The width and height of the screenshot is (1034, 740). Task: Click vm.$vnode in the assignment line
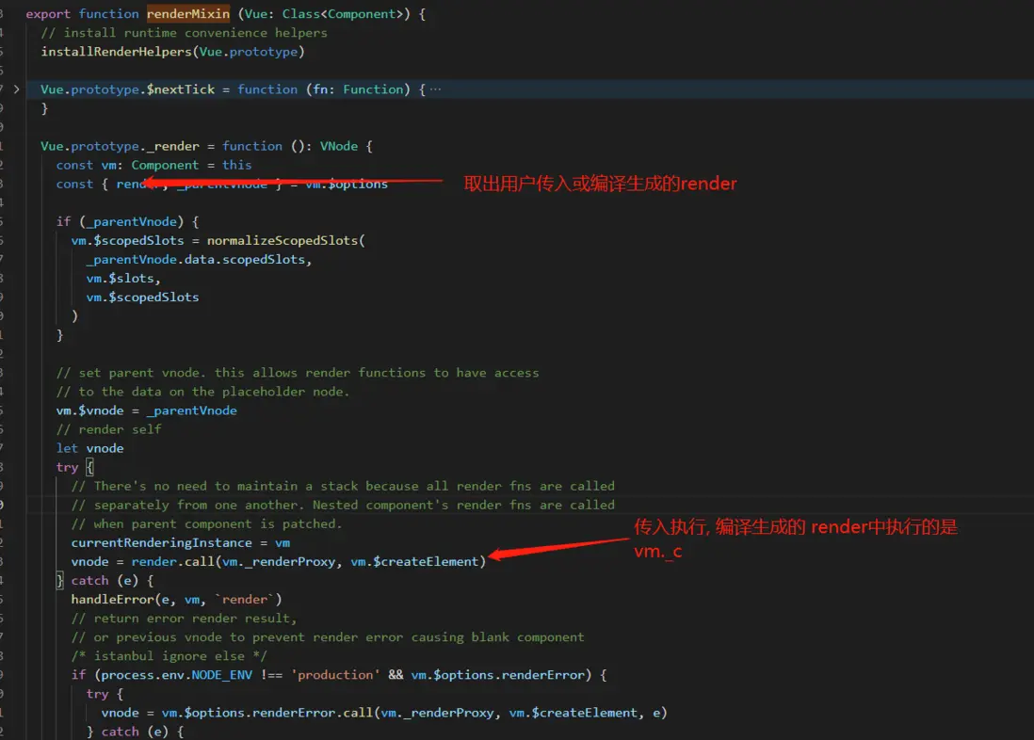[89, 410]
